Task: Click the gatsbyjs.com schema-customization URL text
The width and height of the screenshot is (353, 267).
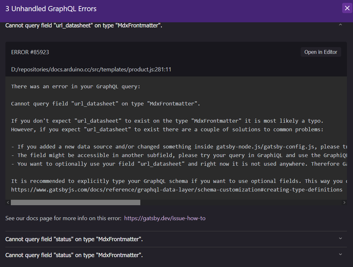Action: 177,190
